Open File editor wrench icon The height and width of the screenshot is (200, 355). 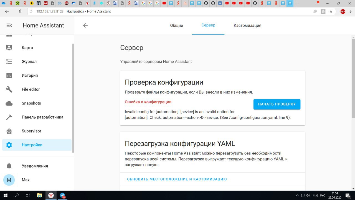click(9, 89)
